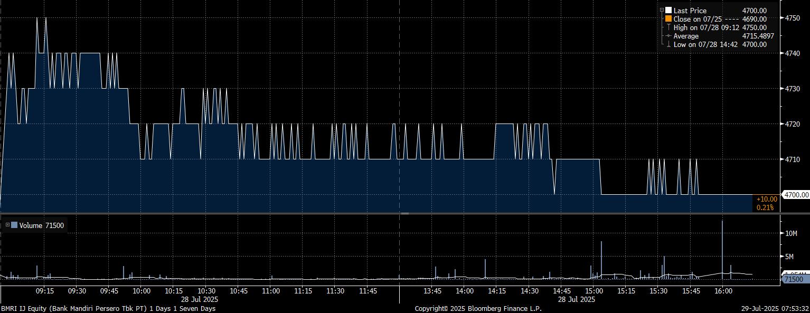Viewport: 810px width, 313px height.
Task: Click the +10.00 price change label
Action: tap(767, 199)
